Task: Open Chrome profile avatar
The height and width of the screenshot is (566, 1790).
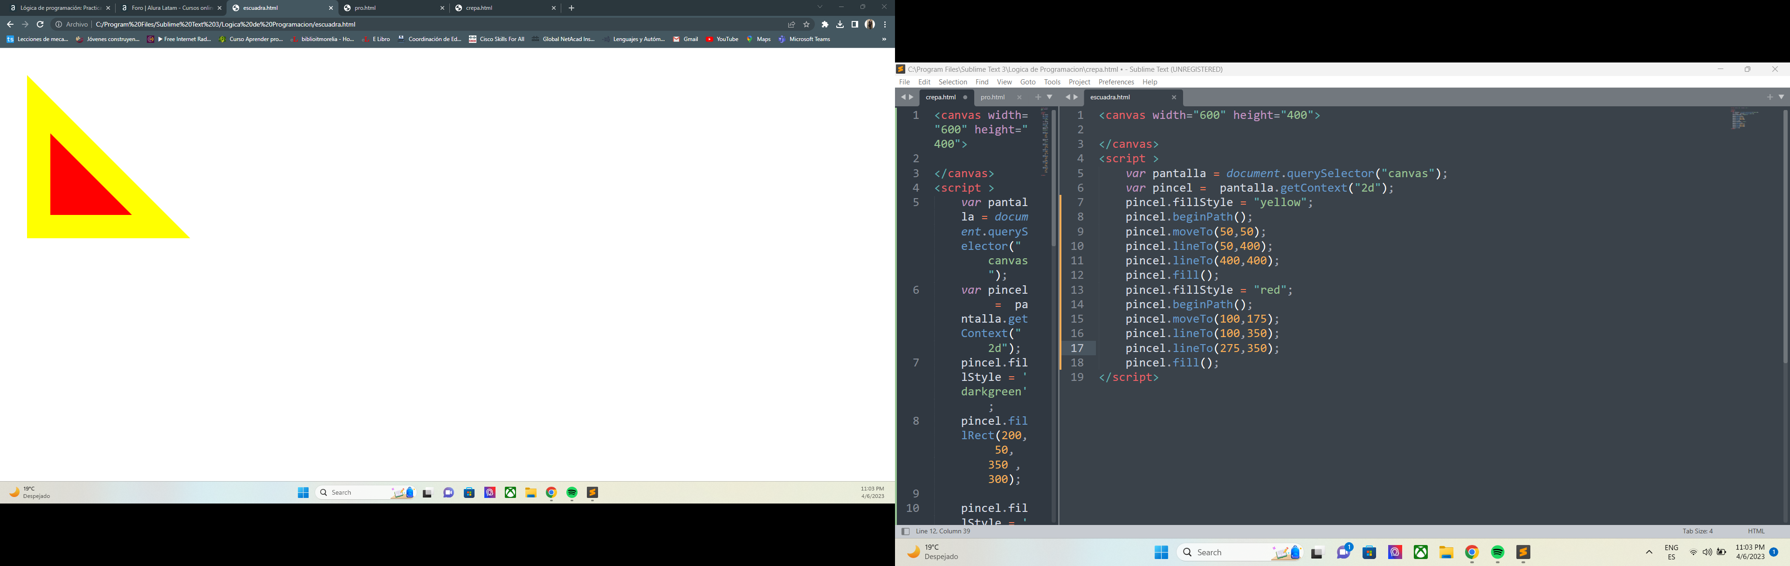Action: pyautogui.click(x=870, y=24)
